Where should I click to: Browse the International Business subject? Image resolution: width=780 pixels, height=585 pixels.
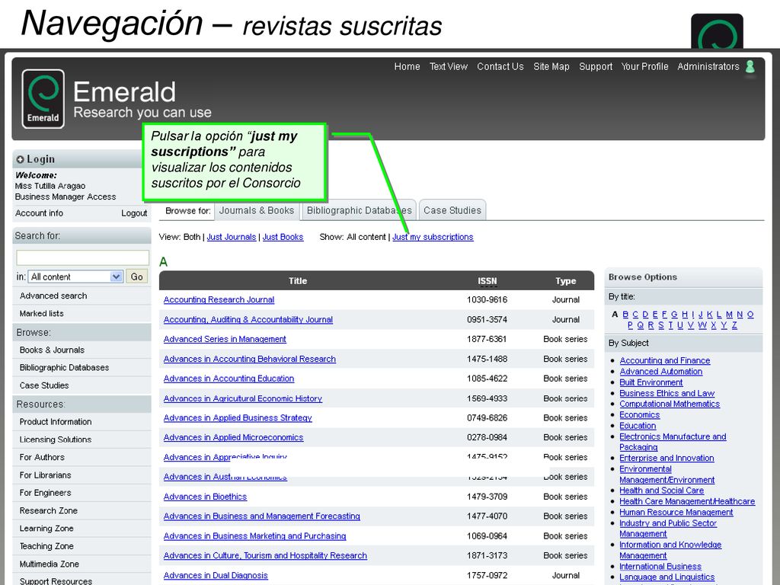660,567
